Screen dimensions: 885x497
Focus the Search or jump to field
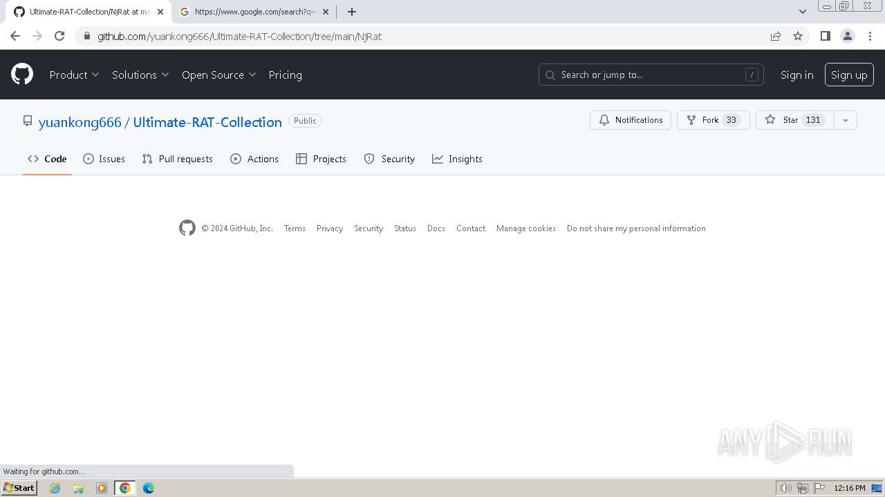click(651, 75)
